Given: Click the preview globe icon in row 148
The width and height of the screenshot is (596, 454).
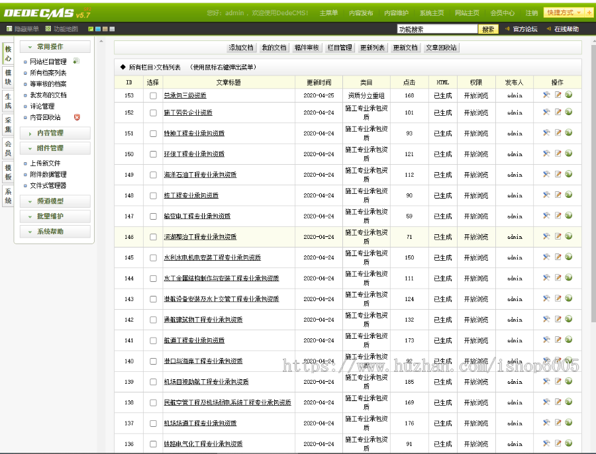Looking at the screenshot, I should pyautogui.click(x=569, y=195).
